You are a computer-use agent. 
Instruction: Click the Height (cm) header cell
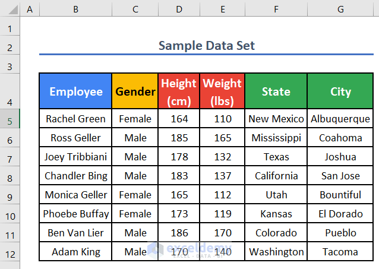(179, 91)
